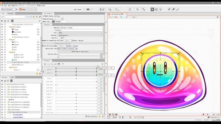Screen dimensions: 221x124
Task: Select edit level 1 button
Action: [x=84, y=9]
